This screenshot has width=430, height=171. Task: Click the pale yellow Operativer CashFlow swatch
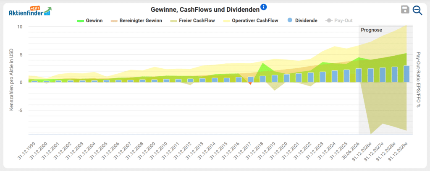coord(225,21)
